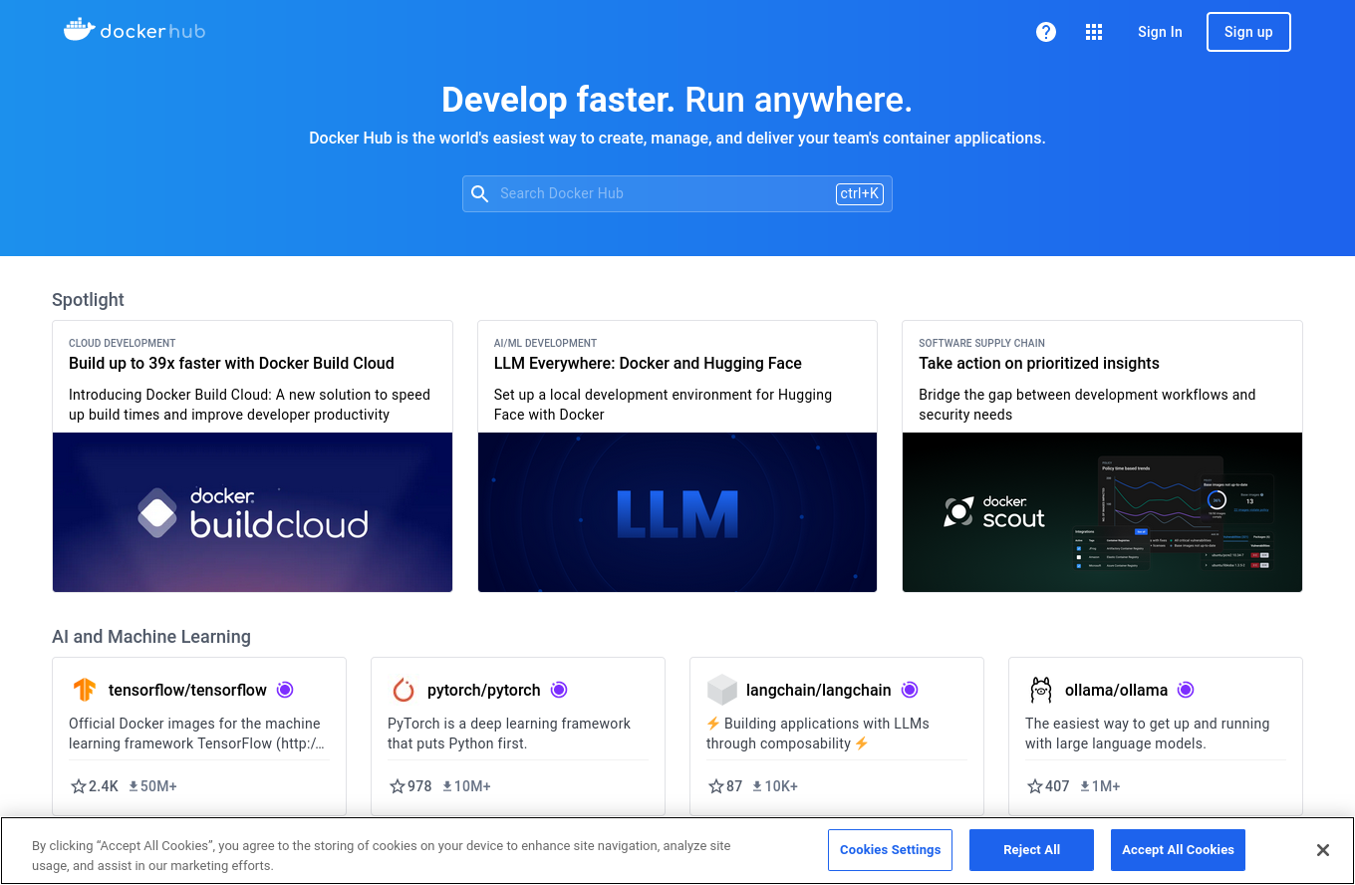Click download icon next to 1M+
1355x885 pixels.
pyautogui.click(x=1085, y=786)
